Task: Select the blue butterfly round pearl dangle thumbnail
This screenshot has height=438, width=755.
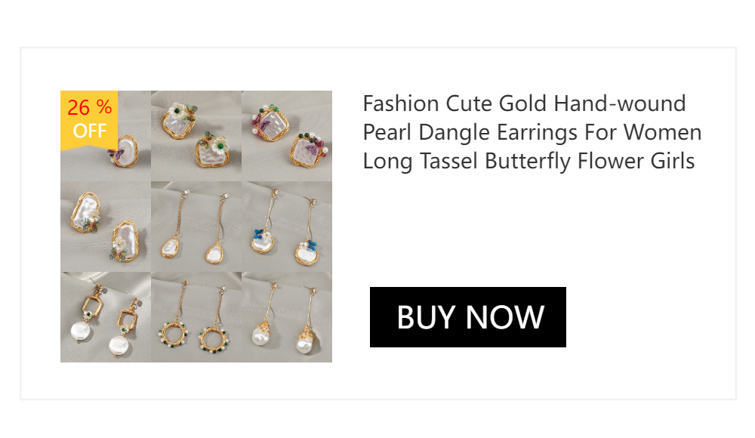Action: pos(287,227)
